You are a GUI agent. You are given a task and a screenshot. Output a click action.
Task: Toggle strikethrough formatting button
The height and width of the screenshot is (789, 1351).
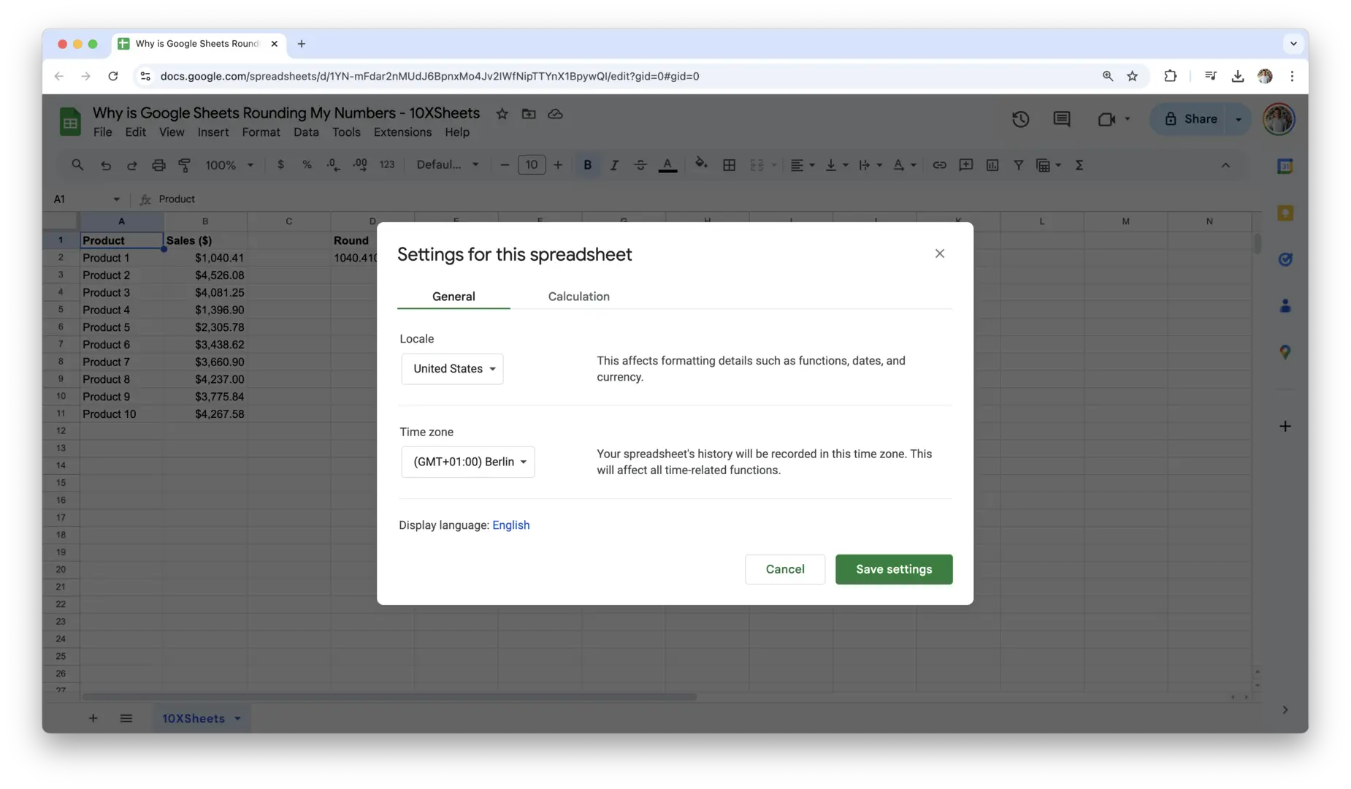coord(640,165)
